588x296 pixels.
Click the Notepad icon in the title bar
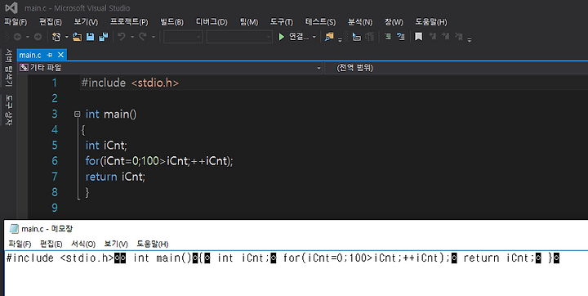(14, 229)
